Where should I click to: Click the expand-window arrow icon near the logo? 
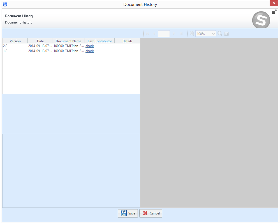click(274, 12)
